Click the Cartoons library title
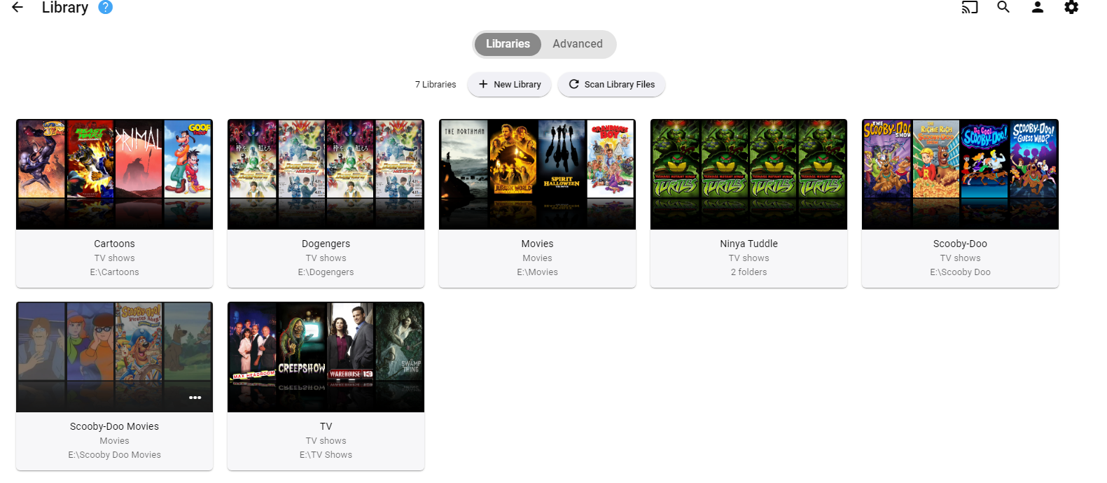 tap(114, 244)
